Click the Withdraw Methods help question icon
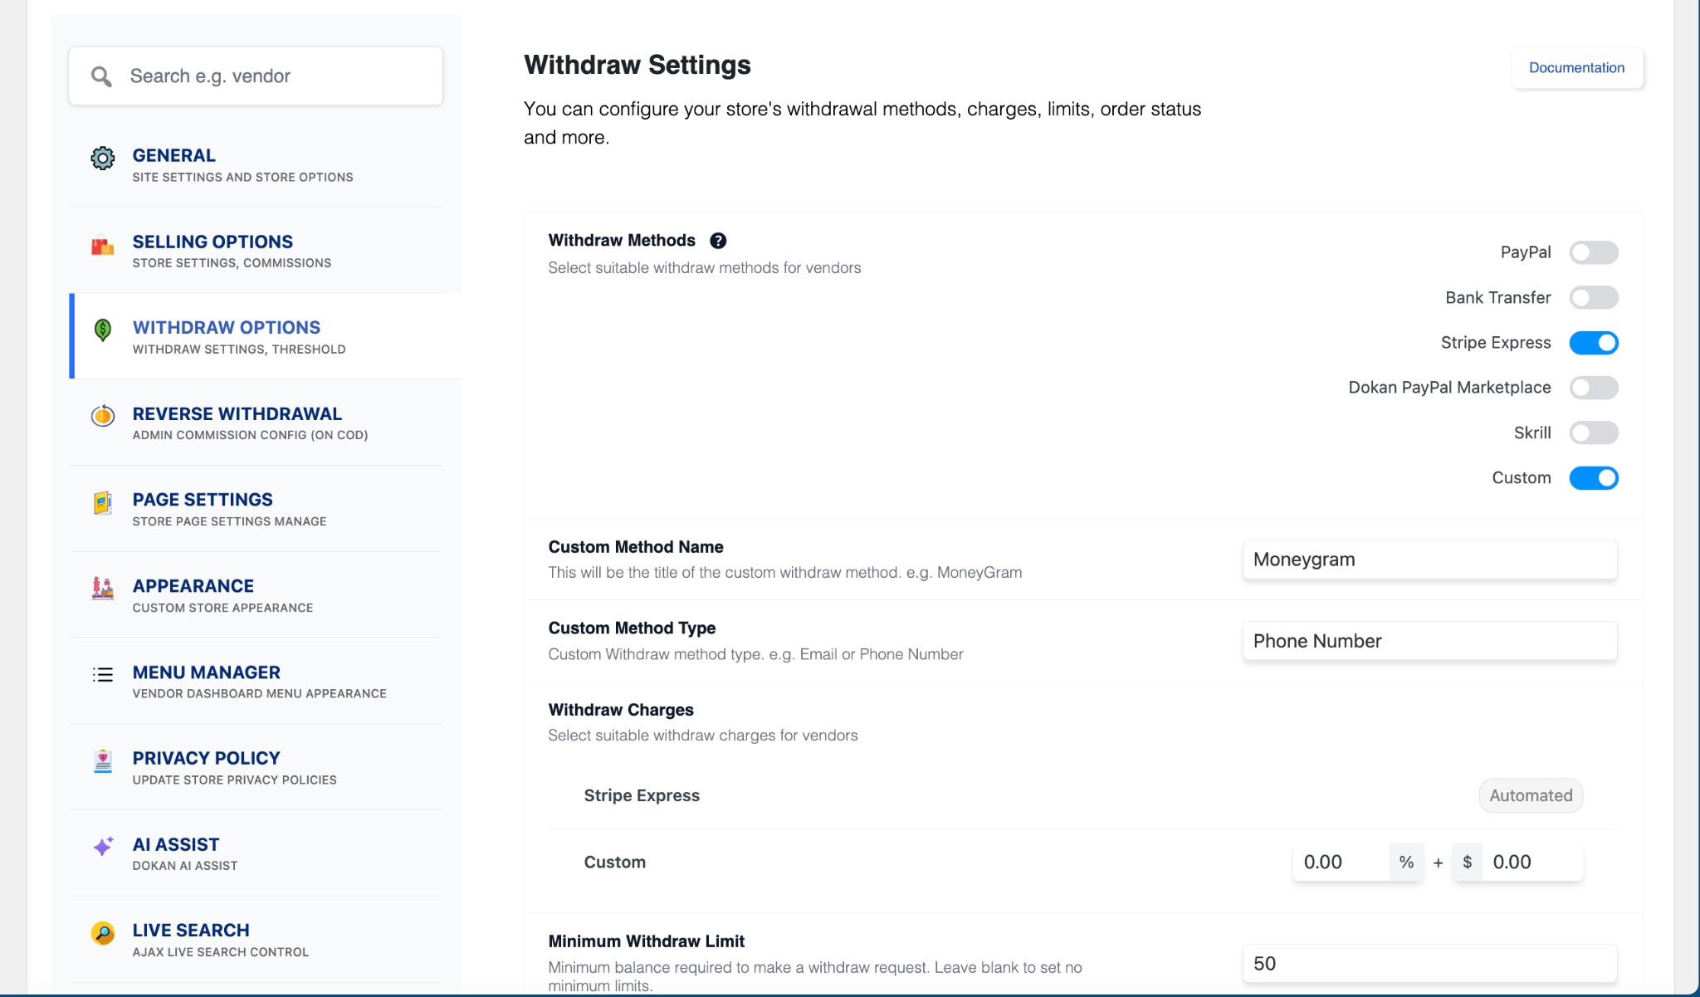This screenshot has width=1700, height=997. (718, 240)
